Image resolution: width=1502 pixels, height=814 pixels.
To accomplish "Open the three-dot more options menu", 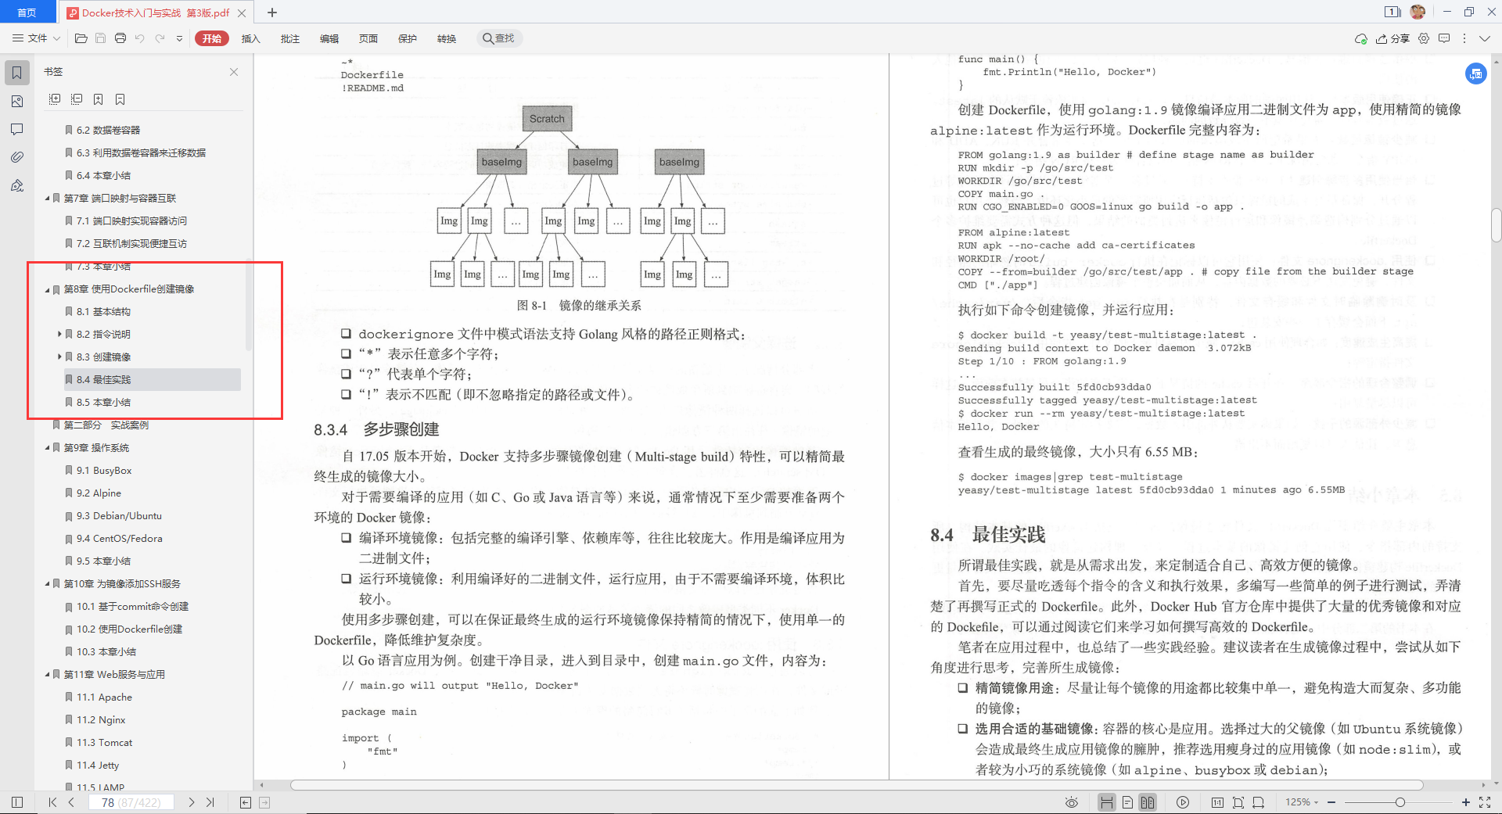I will pyautogui.click(x=1464, y=38).
